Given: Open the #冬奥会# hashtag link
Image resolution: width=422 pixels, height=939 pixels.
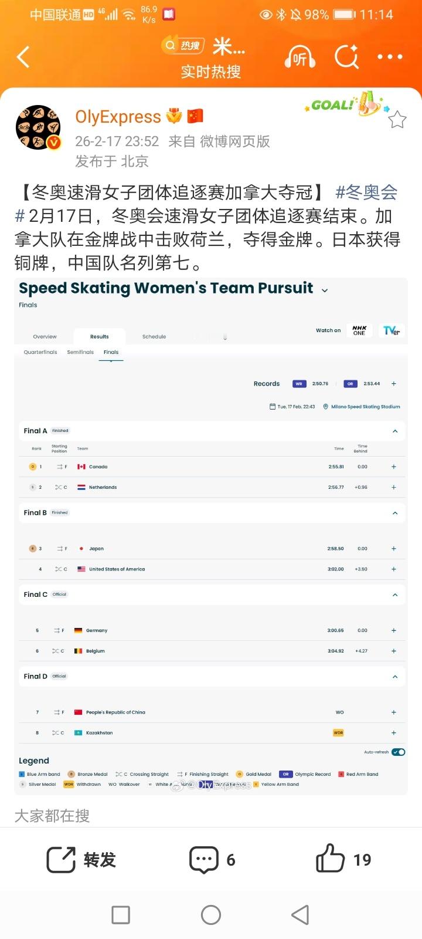Looking at the screenshot, I should pos(366,192).
